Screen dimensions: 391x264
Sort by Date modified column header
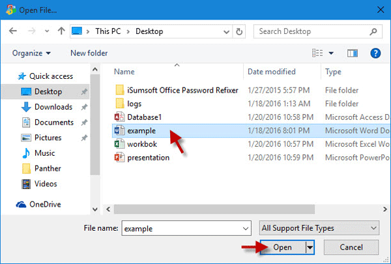coord(272,72)
